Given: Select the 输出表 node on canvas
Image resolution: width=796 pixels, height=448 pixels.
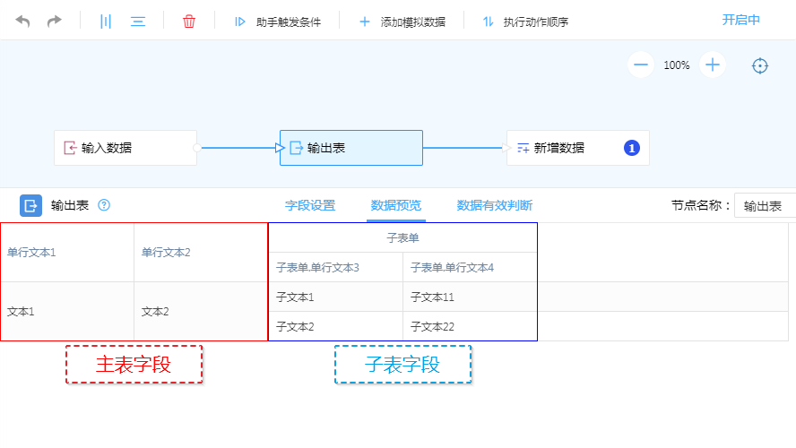Looking at the screenshot, I should click(x=351, y=148).
